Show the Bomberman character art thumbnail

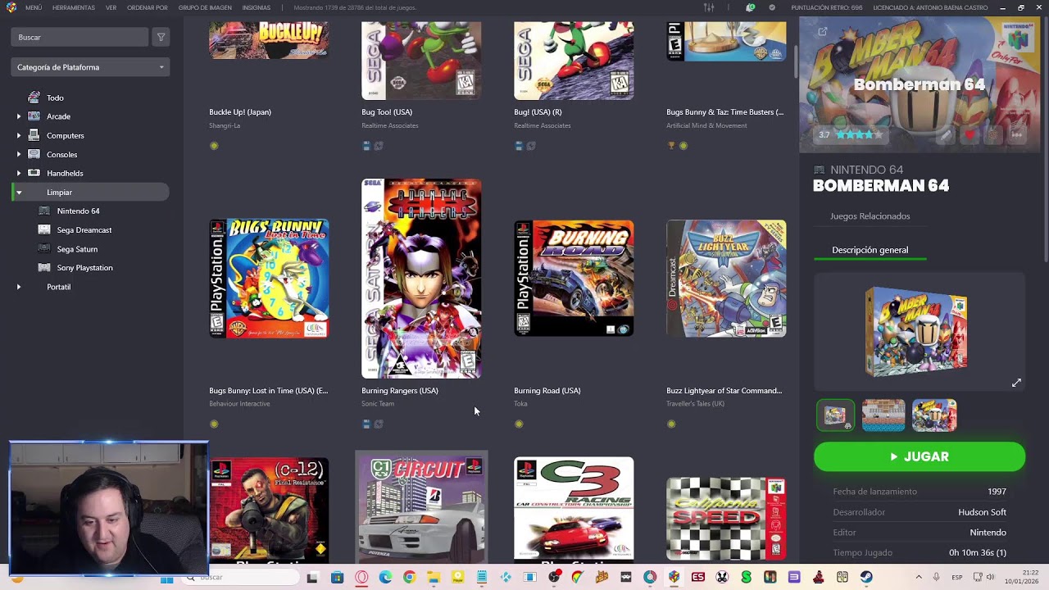click(934, 415)
